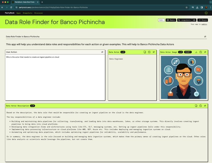
Task: Download the Data Actor Image
Action: point(196,52)
